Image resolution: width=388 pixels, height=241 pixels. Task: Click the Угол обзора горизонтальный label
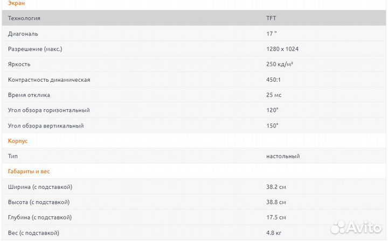(x=49, y=110)
